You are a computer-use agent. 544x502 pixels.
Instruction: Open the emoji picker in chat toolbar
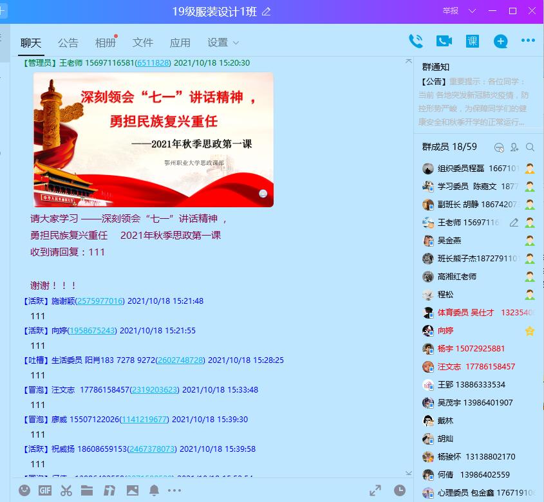24,490
